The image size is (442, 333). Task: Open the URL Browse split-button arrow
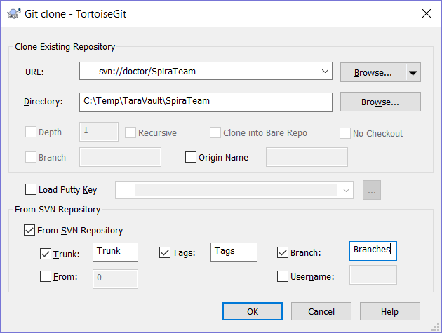[x=413, y=72]
